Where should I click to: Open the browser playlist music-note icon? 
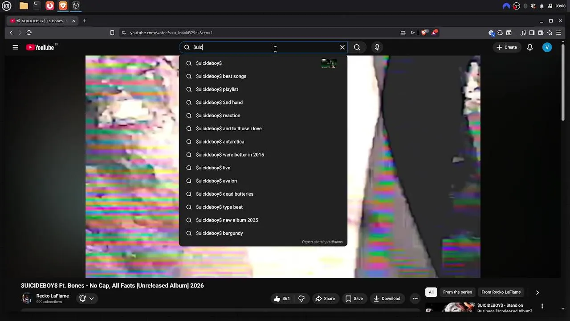coord(523,33)
